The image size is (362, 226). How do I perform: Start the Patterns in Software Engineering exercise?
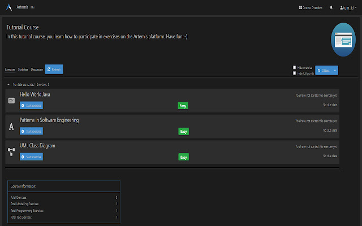click(31, 131)
